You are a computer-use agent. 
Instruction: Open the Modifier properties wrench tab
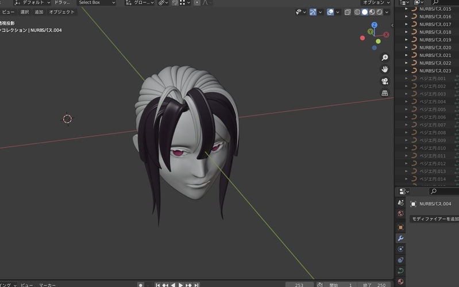[x=400, y=238]
